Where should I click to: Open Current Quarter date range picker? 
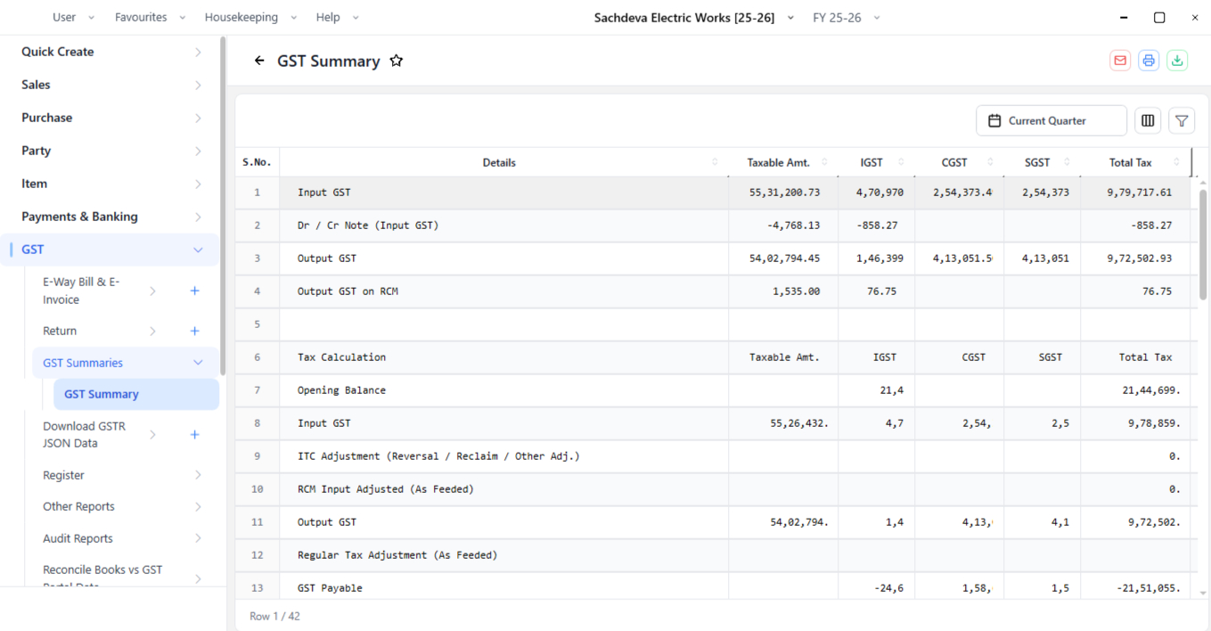tap(1051, 120)
